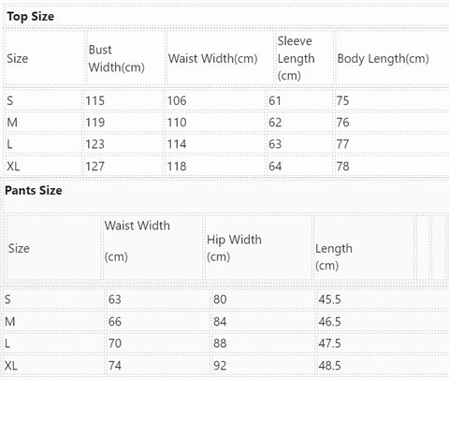Click the Top Size heading
This screenshot has height=422, width=449.
click(x=31, y=17)
